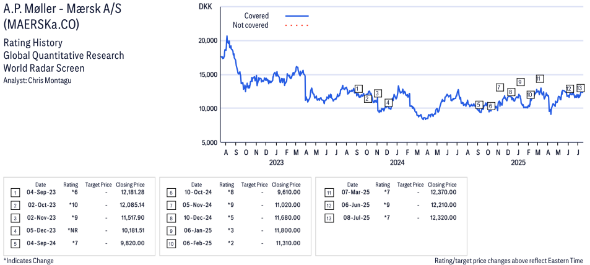Click chart marker 6 on the price line

[490, 106]
